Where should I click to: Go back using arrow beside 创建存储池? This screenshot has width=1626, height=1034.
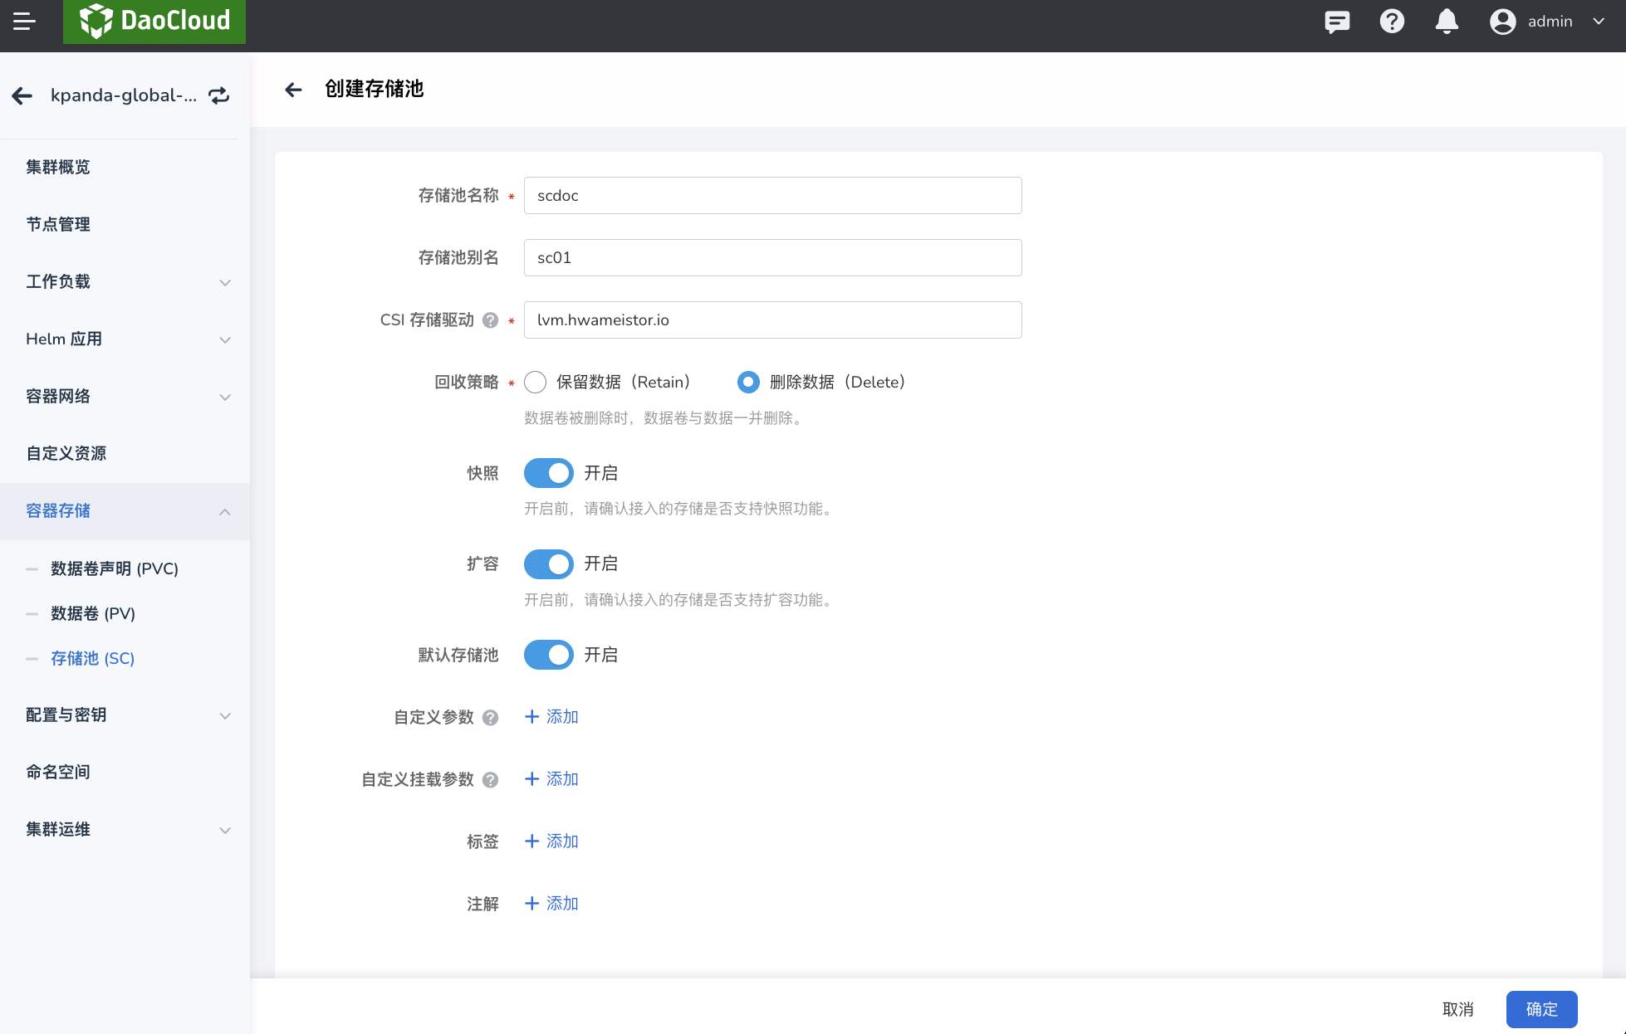[293, 90]
